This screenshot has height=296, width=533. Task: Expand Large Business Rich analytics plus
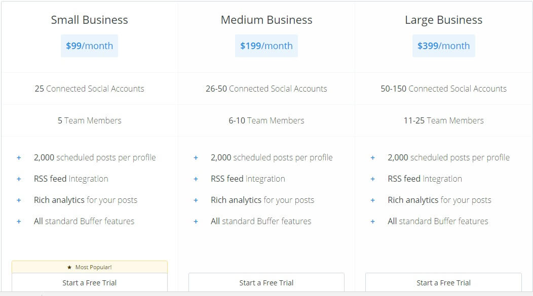(x=372, y=200)
